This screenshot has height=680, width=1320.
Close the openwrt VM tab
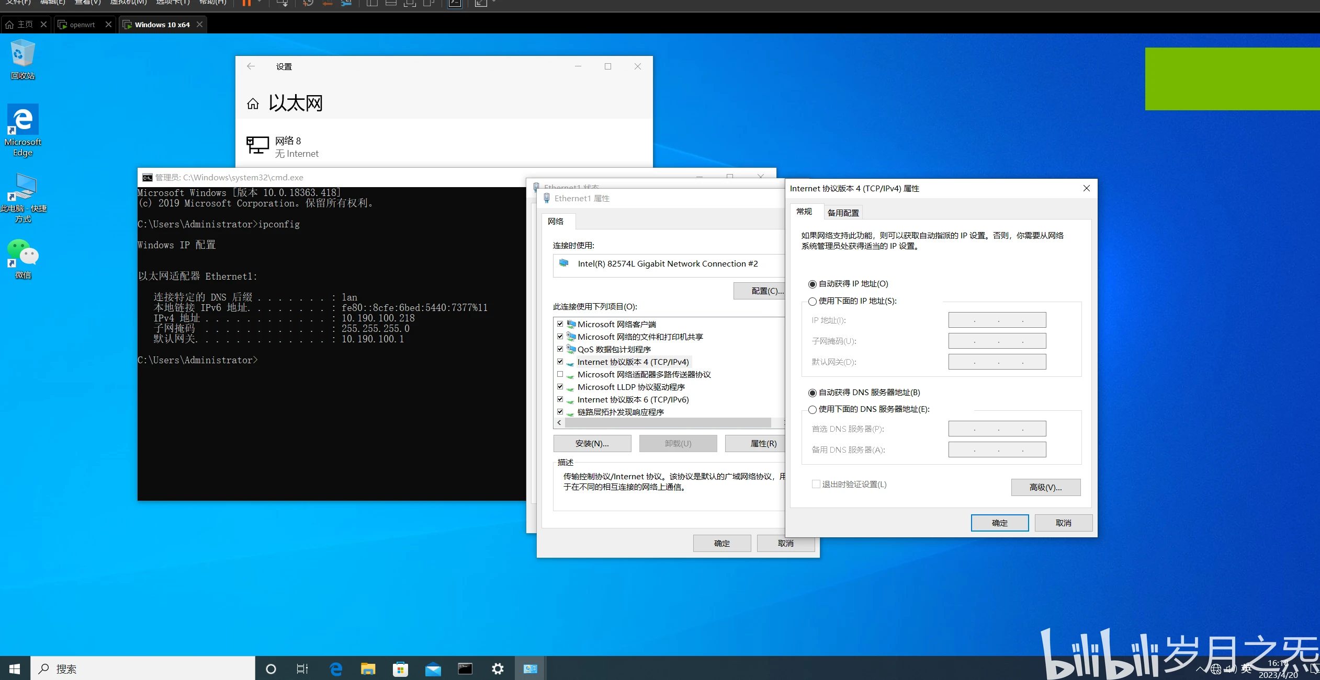click(x=108, y=25)
